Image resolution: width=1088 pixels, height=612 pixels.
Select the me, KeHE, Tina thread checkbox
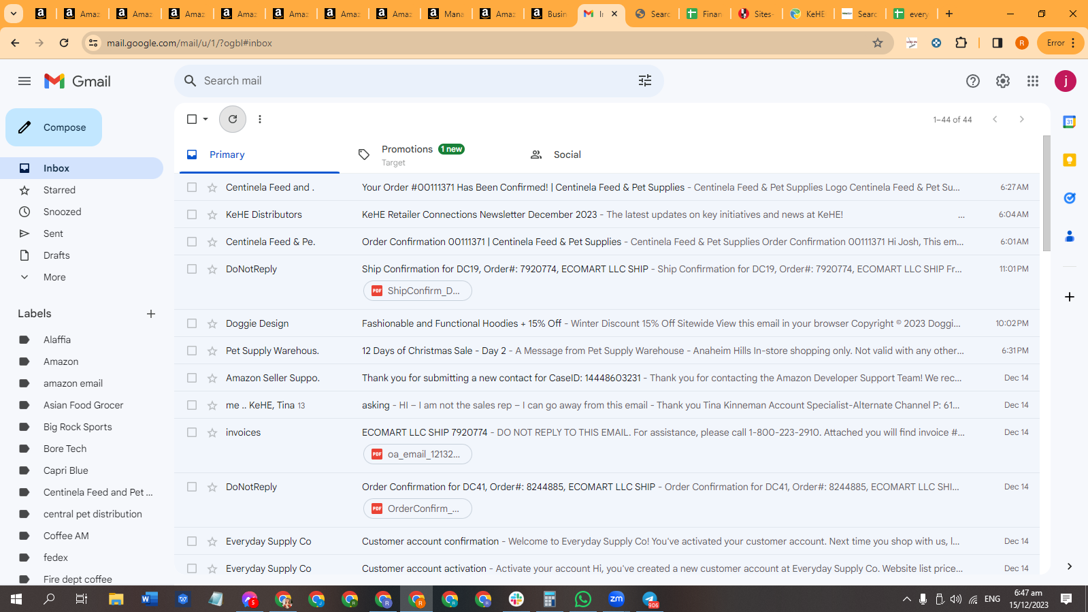[x=192, y=405]
